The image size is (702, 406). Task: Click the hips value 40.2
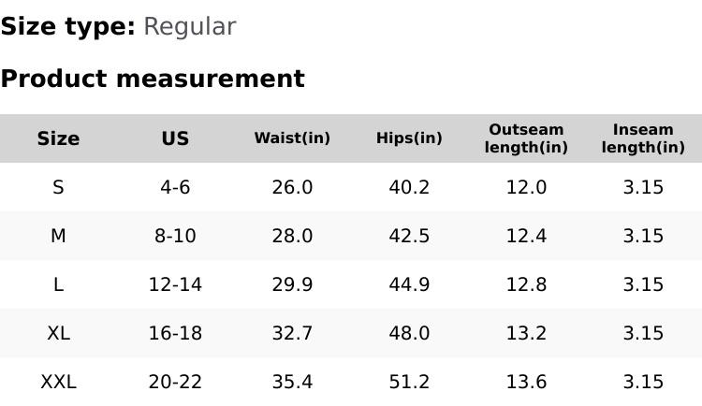[x=409, y=187]
